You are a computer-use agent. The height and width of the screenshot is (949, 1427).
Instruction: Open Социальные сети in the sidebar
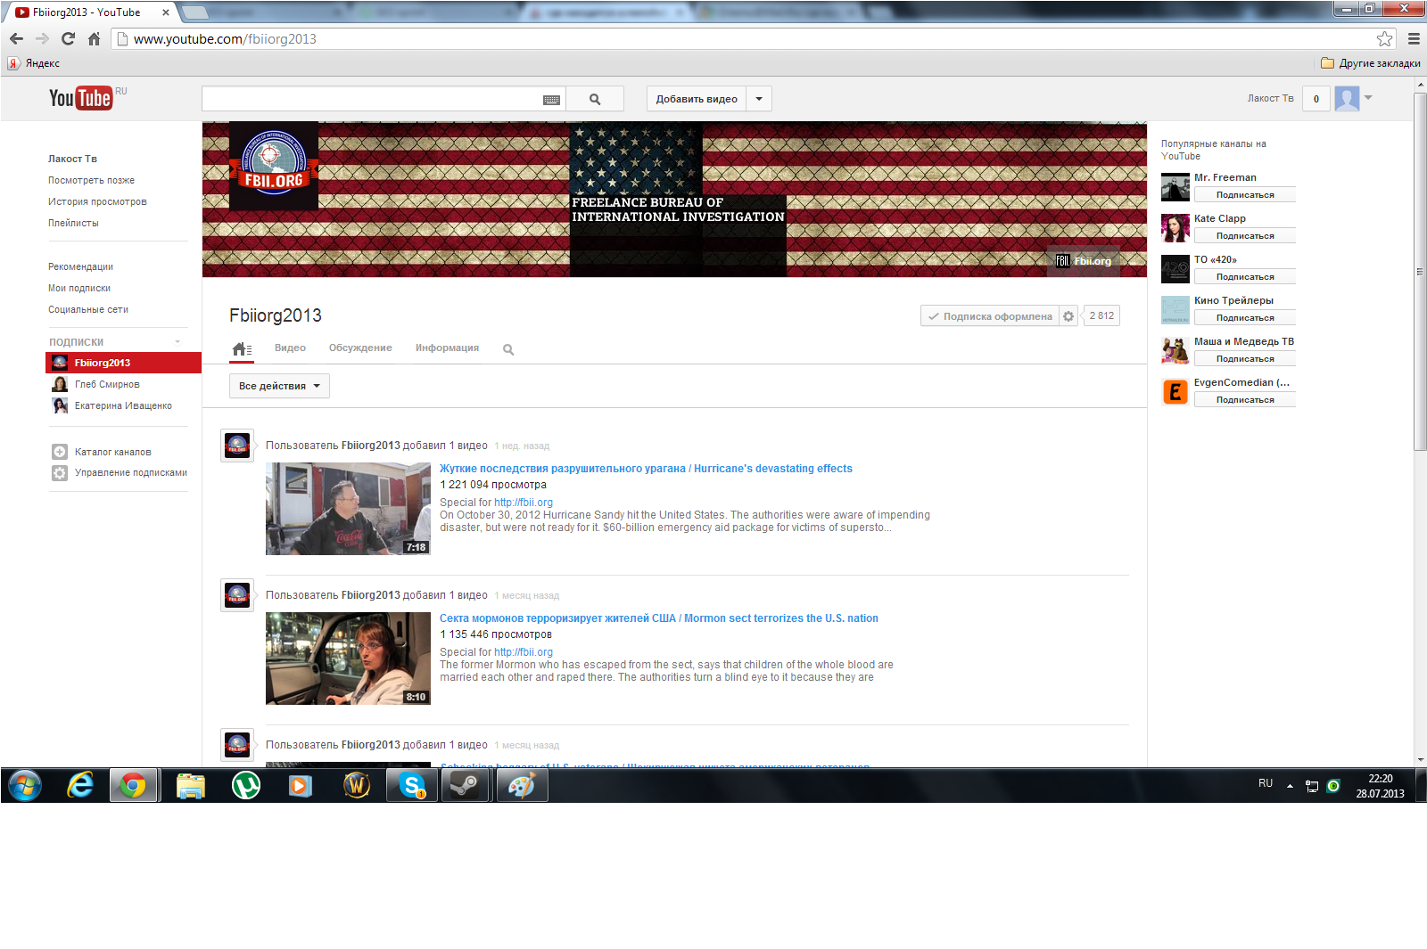click(88, 309)
